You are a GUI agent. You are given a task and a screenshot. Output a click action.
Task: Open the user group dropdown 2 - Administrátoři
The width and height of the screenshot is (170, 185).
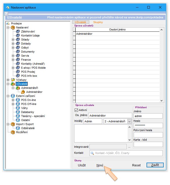130,121
